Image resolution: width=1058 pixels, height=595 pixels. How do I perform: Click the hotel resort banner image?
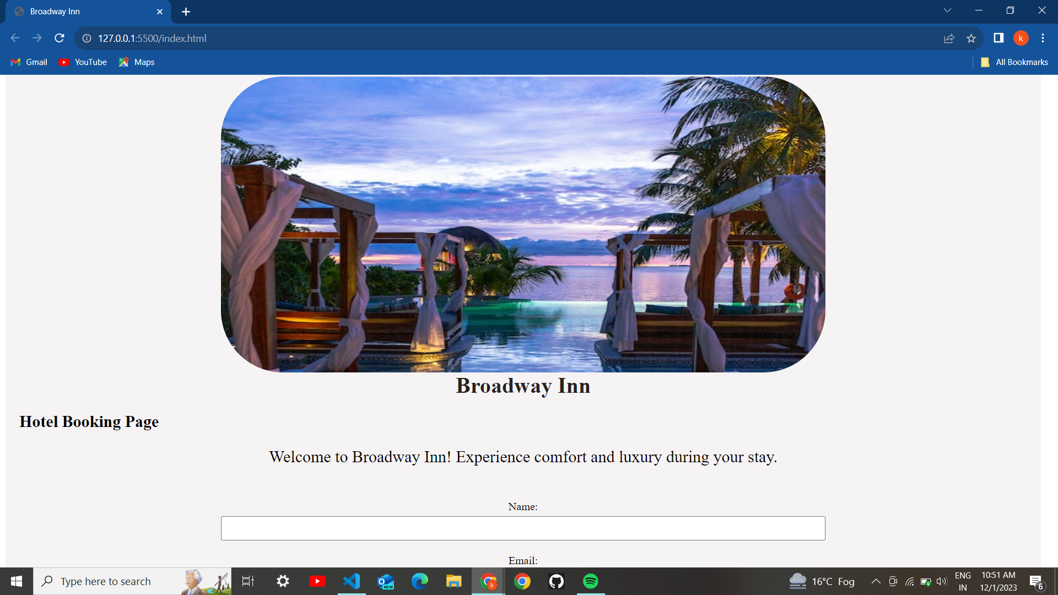pyautogui.click(x=522, y=224)
